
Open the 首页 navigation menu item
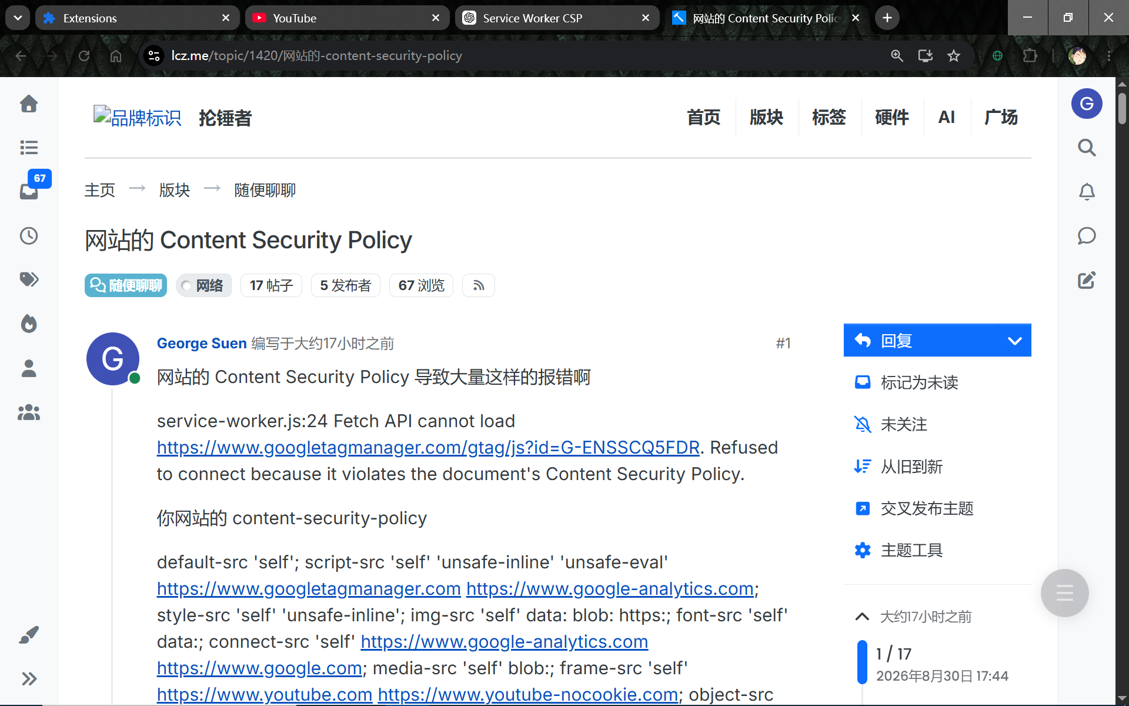tap(704, 118)
